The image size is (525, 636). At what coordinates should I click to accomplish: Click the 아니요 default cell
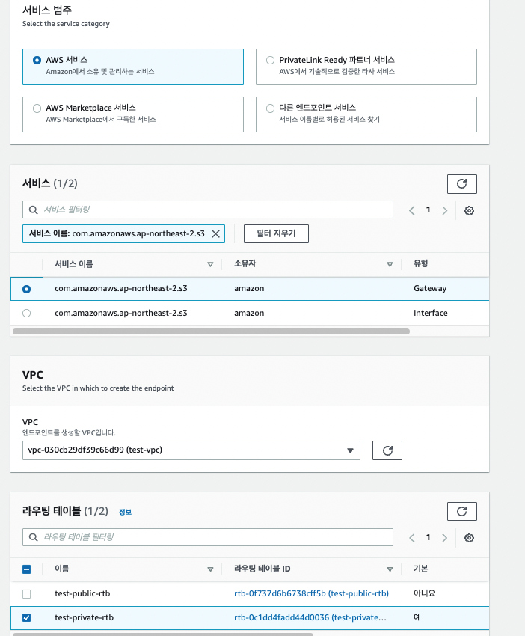[424, 593]
